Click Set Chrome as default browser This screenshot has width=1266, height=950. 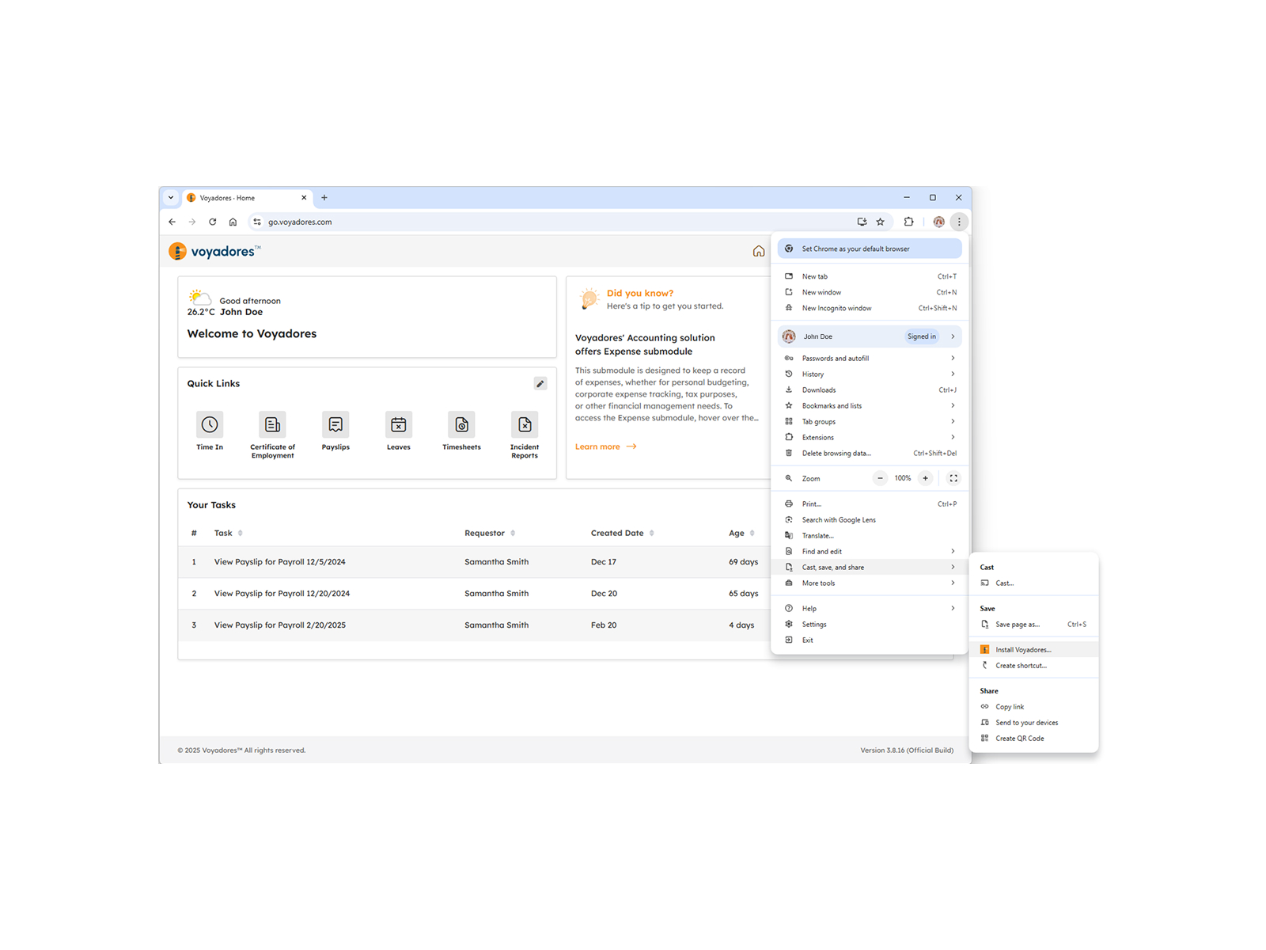(870, 249)
